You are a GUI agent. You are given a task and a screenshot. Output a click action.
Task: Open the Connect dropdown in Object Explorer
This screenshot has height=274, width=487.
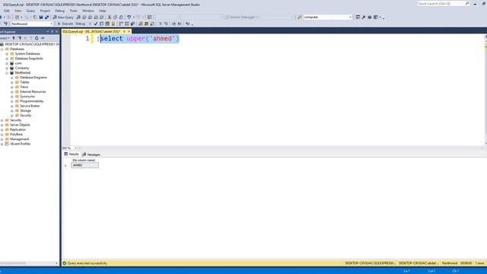coord(4,38)
